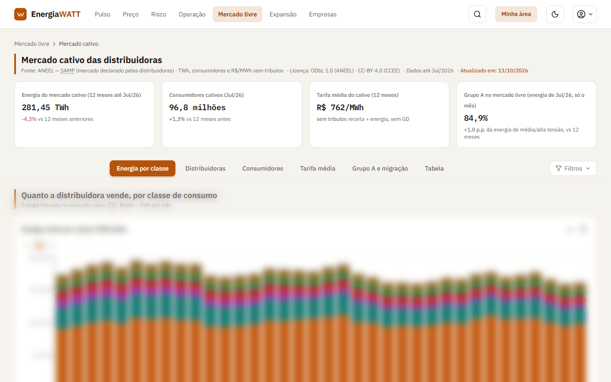The image size is (611, 382).
Task: Click the EnergiaWATT brand name
Action: (56, 14)
